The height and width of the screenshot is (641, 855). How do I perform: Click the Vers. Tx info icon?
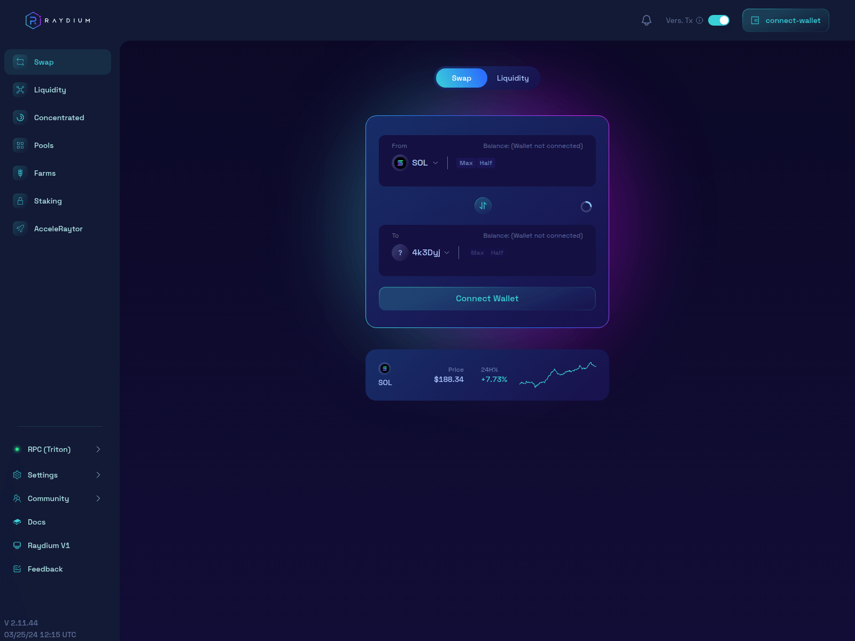pyautogui.click(x=699, y=20)
